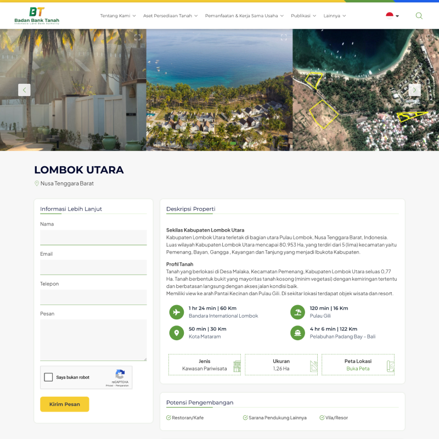Viewport: 439px width, 439px height.
Task: Show next gallery image with right arrow
Action: [415, 90]
